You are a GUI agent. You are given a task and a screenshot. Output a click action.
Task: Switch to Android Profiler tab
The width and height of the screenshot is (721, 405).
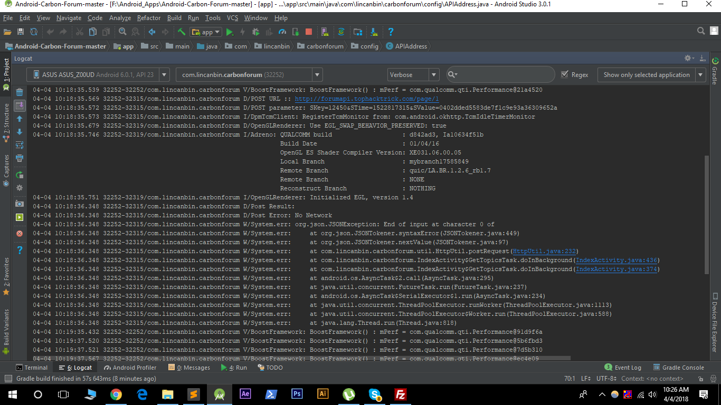[130, 368]
